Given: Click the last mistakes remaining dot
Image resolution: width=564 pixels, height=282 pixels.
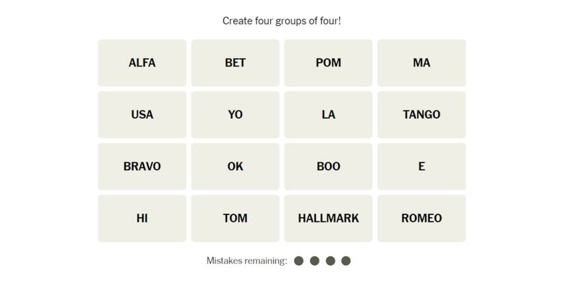Looking at the screenshot, I should click(x=346, y=261).
